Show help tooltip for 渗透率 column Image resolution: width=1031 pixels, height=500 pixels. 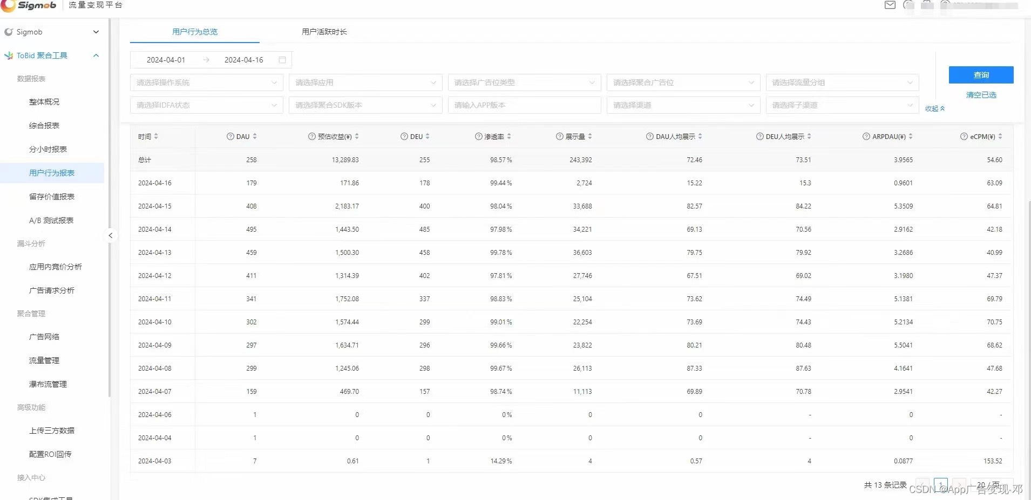click(479, 136)
